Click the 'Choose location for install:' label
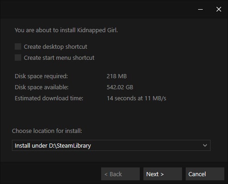 [x=47, y=131]
